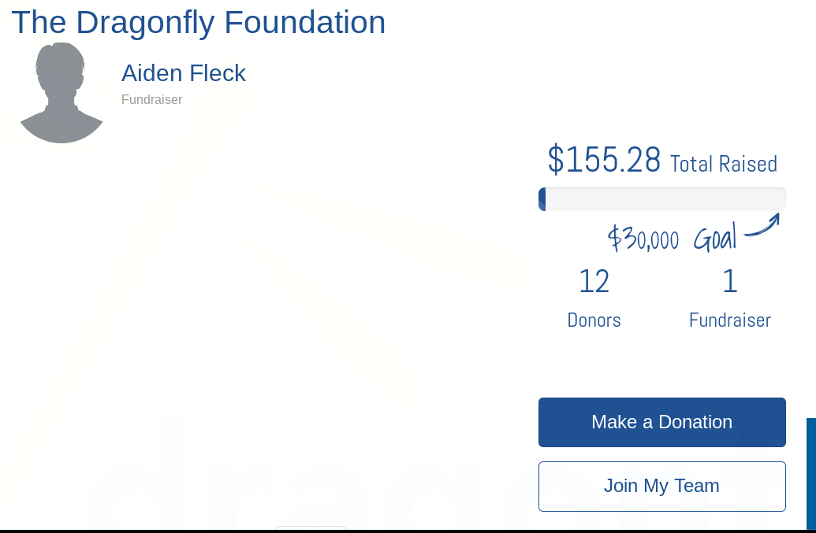Image resolution: width=816 pixels, height=533 pixels.
Task: Click the curved goal arrow icon
Action: [x=762, y=226]
